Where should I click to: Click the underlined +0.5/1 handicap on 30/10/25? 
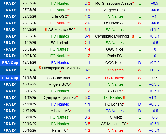154,124
